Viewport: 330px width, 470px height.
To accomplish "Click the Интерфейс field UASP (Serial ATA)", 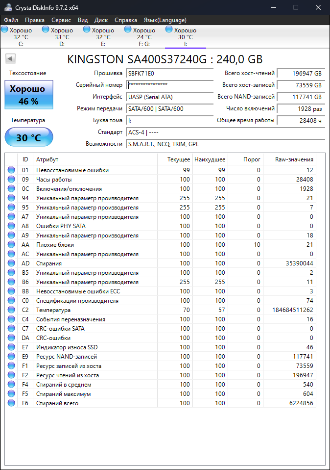I will (x=169, y=97).
